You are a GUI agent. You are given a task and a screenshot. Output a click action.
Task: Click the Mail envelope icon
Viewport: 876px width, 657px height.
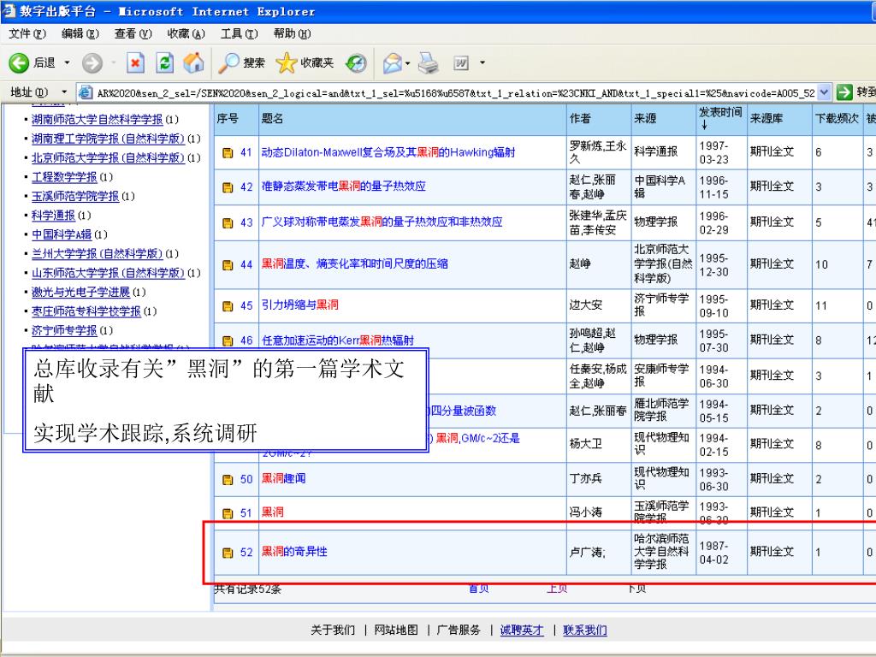point(393,63)
